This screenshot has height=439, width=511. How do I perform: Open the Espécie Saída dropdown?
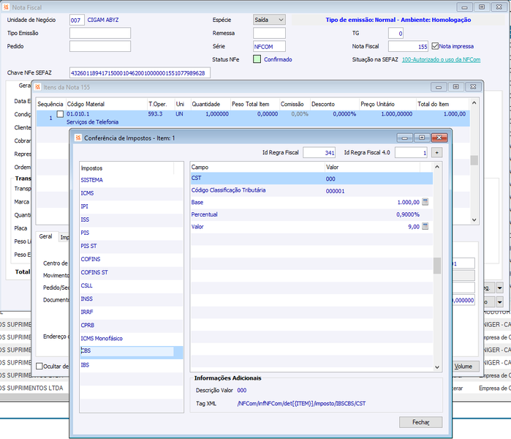pos(269,20)
